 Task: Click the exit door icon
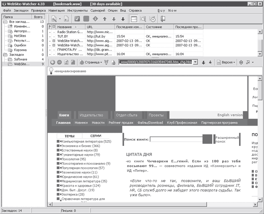click(163, 19)
